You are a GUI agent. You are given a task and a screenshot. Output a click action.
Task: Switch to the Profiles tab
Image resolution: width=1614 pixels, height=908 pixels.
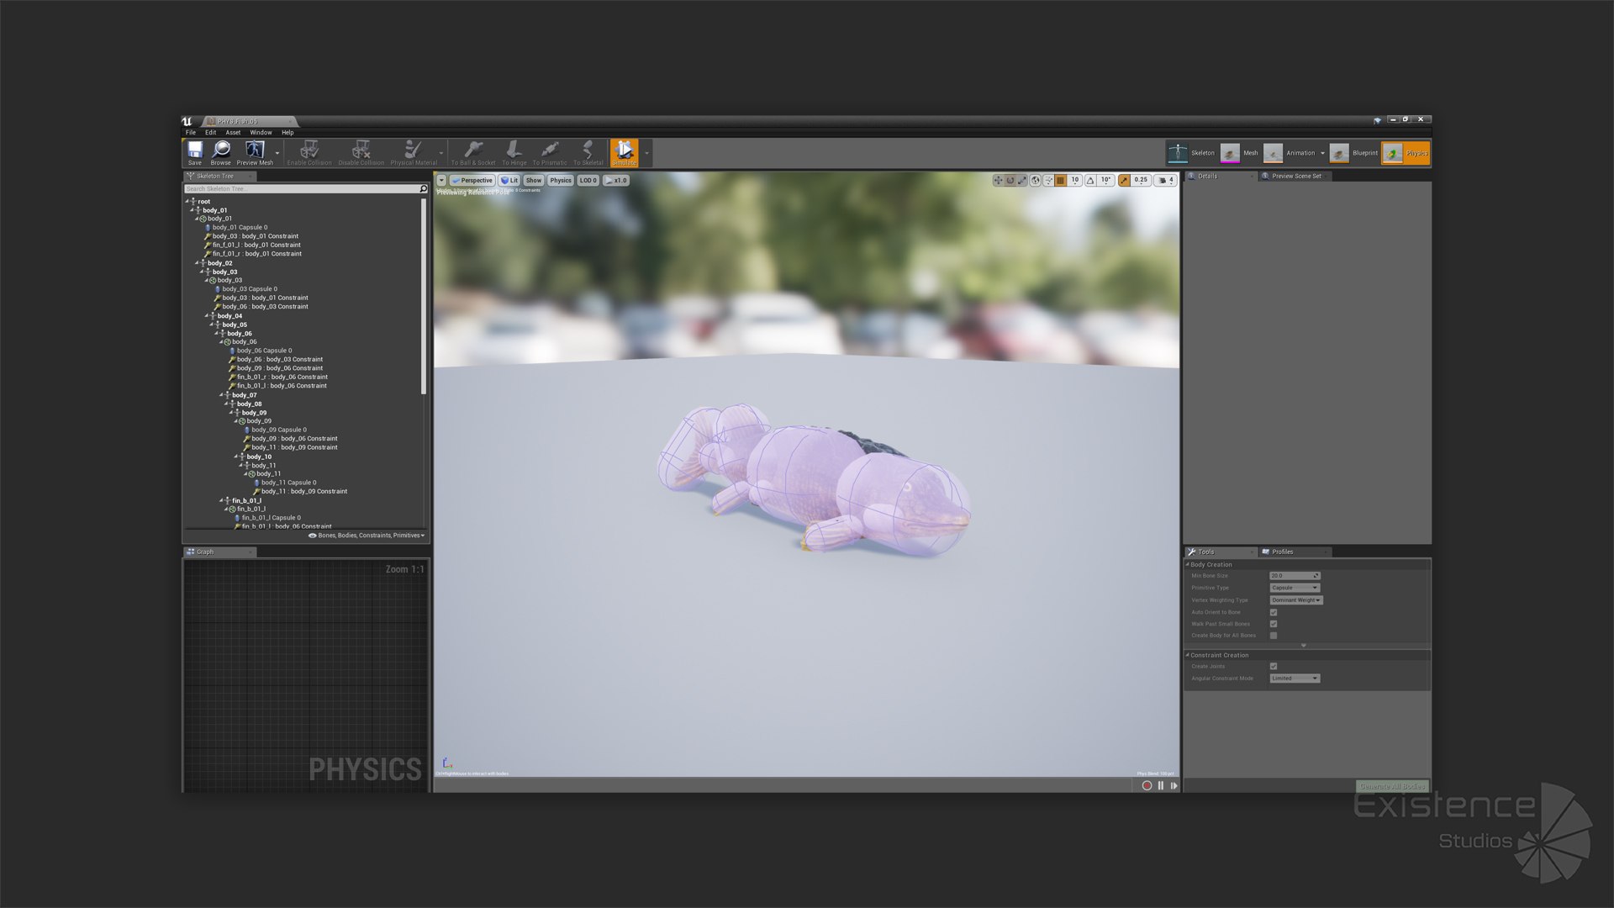point(1282,552)
